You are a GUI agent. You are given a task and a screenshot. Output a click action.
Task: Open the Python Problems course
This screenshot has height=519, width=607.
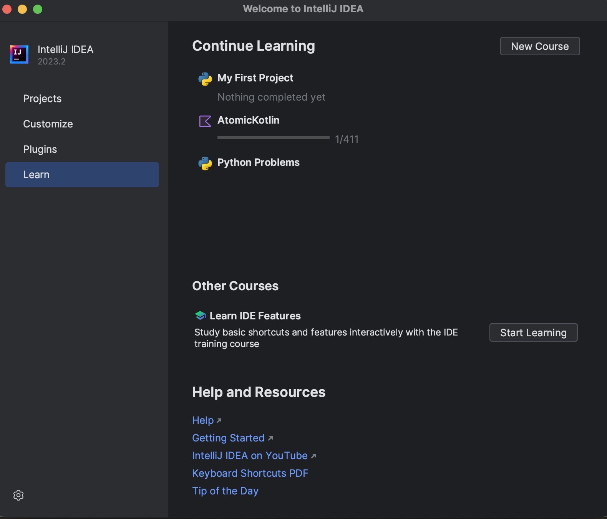click(258, 162)
